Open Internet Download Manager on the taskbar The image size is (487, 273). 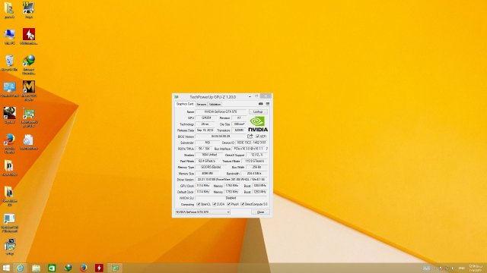point(68,268)
